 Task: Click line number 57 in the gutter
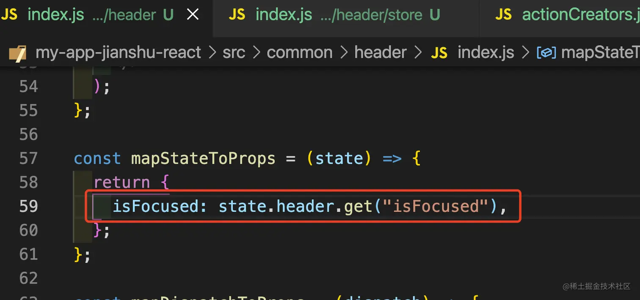(x=29, y=158)
